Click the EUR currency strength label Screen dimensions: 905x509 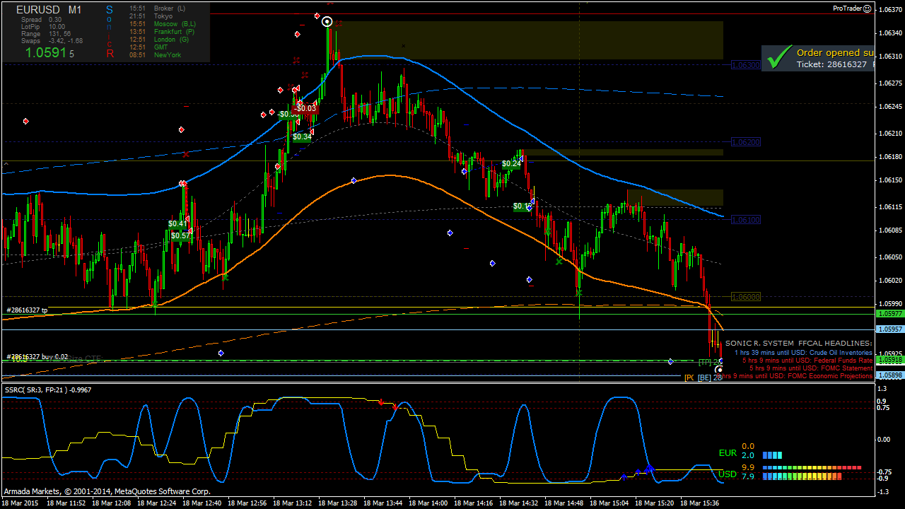pos(728,453)
